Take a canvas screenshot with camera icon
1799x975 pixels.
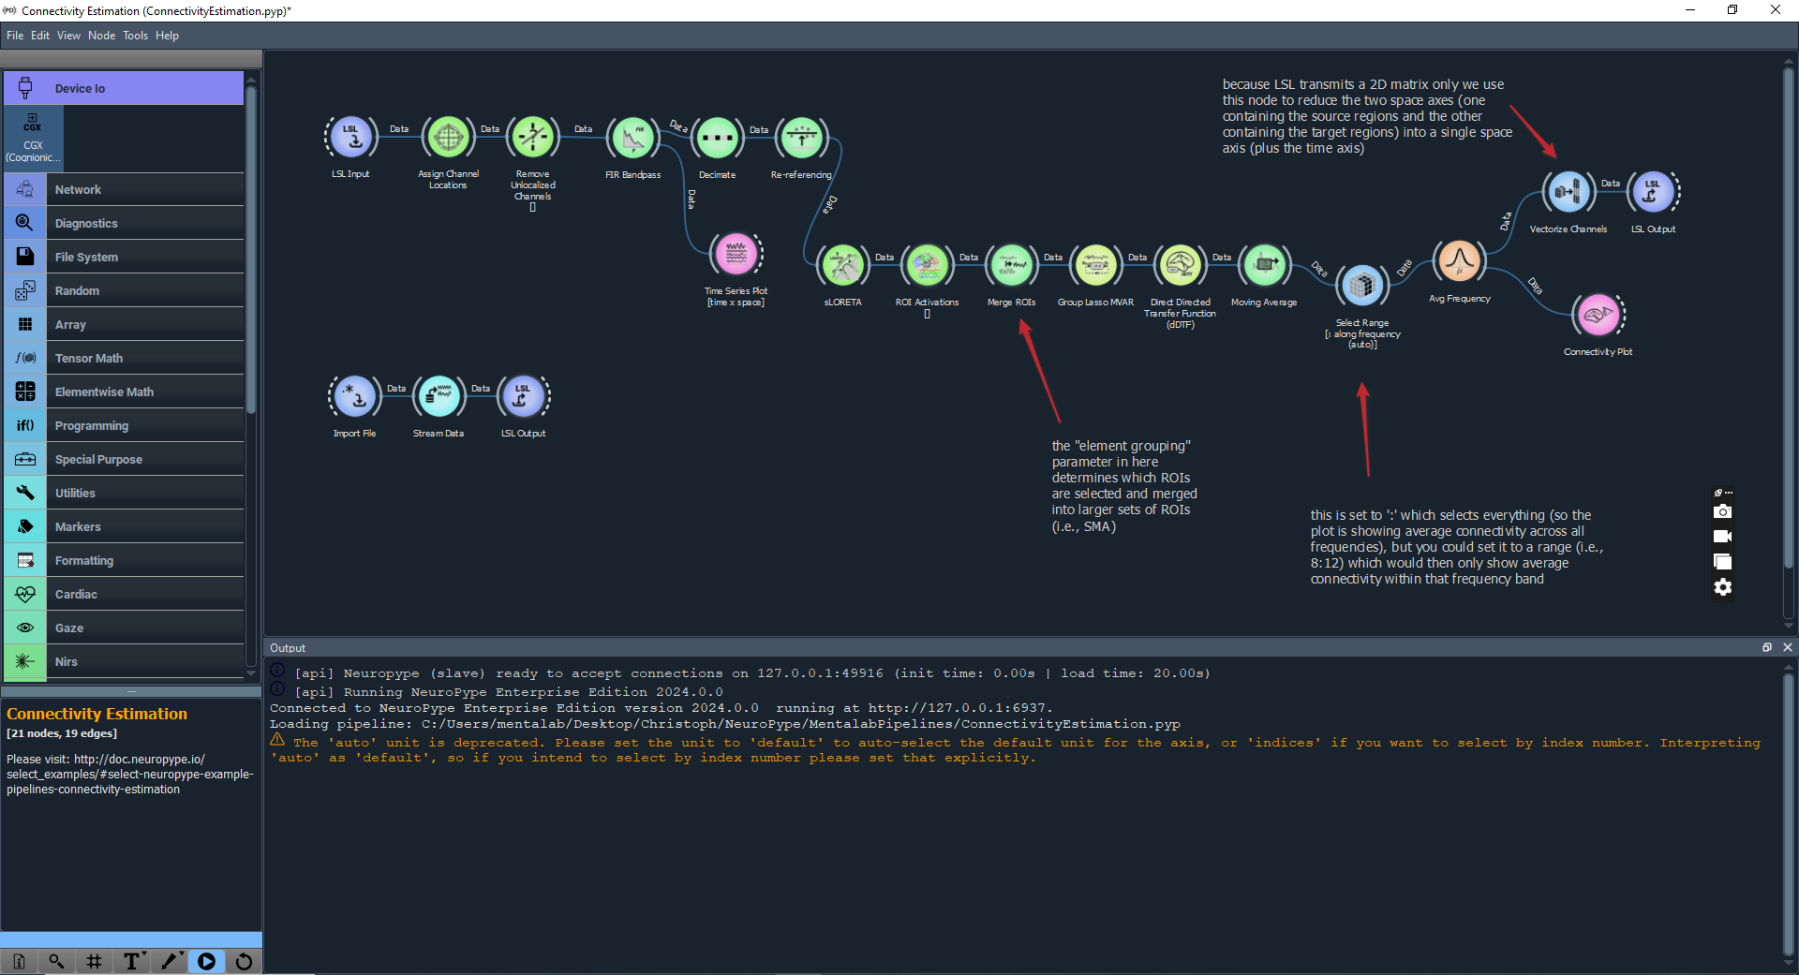click(1722, 511)
